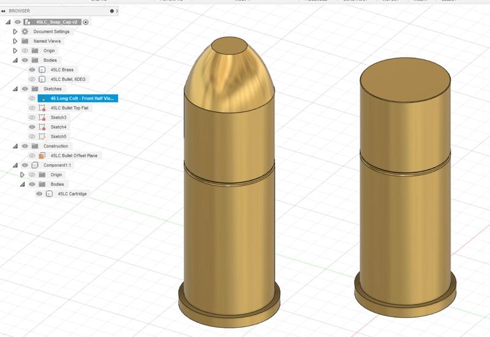Click the top-level Bodies folder icon above 45LC Brass

35,60
